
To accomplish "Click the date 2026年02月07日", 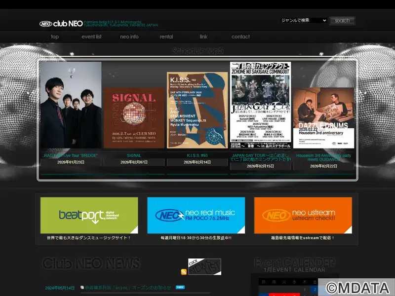I will [134, 162].
